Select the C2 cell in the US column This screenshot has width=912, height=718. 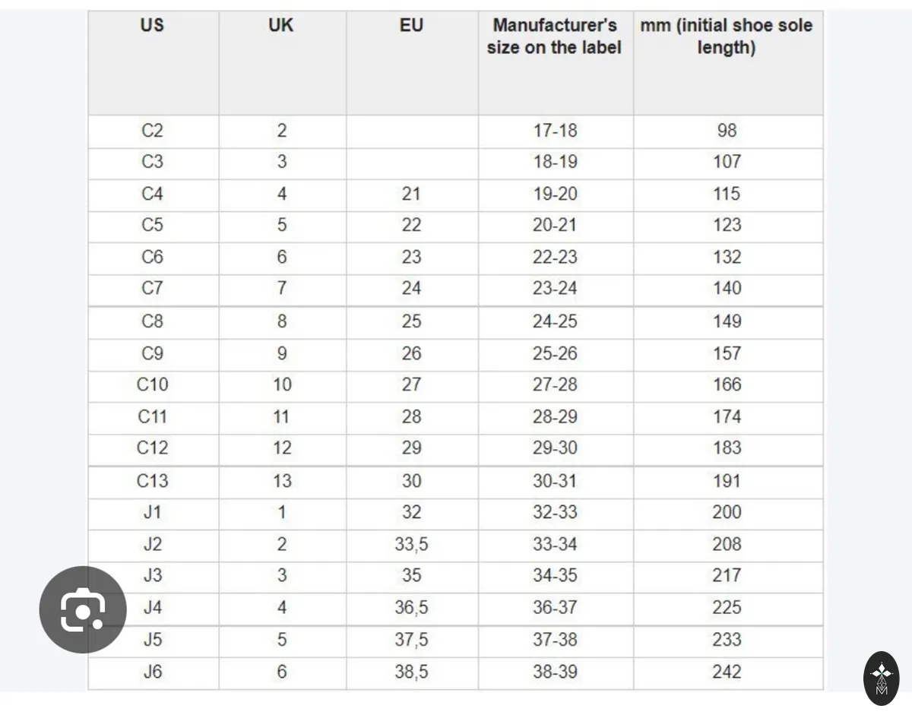(154, 131)
